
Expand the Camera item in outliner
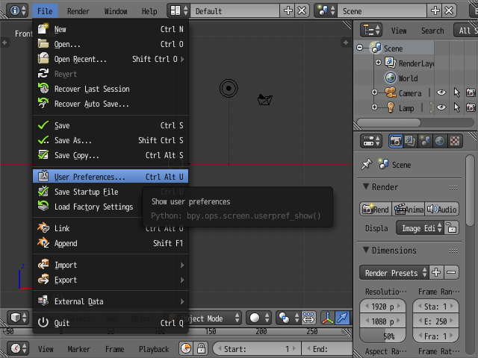click(x=375, y=93)
